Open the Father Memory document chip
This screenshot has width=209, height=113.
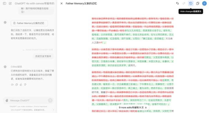tap(29, 23)
